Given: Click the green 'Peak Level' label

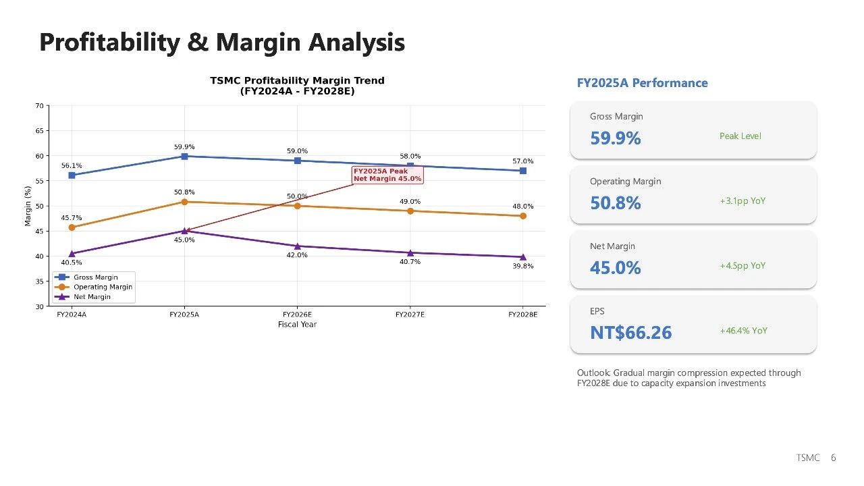Looking at the screenshot, I should pos(740,136).
